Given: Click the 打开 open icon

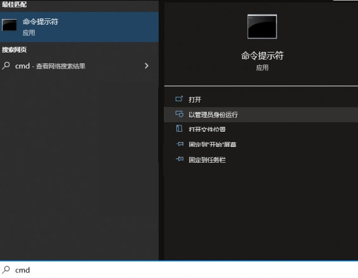Looking at the screenshot, I should coord(179,99).
